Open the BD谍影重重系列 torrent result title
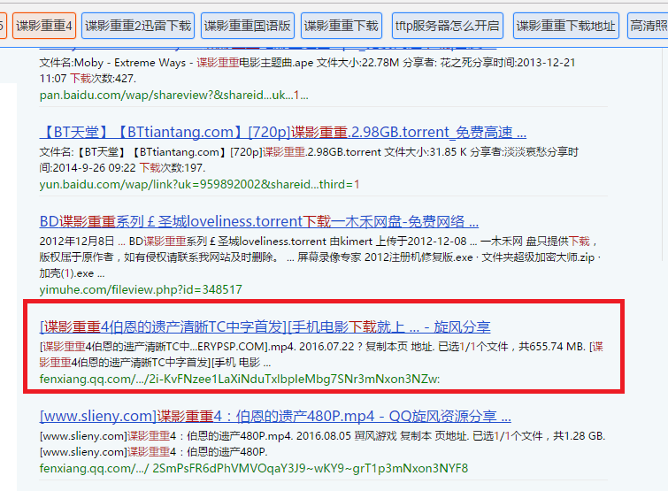This screenshot has height=491, width=668. [x=259, y=221]
